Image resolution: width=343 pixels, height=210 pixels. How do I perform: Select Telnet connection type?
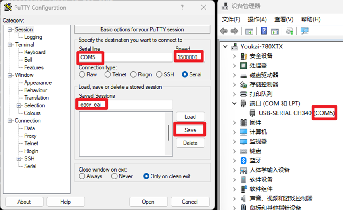click(107, 74)
